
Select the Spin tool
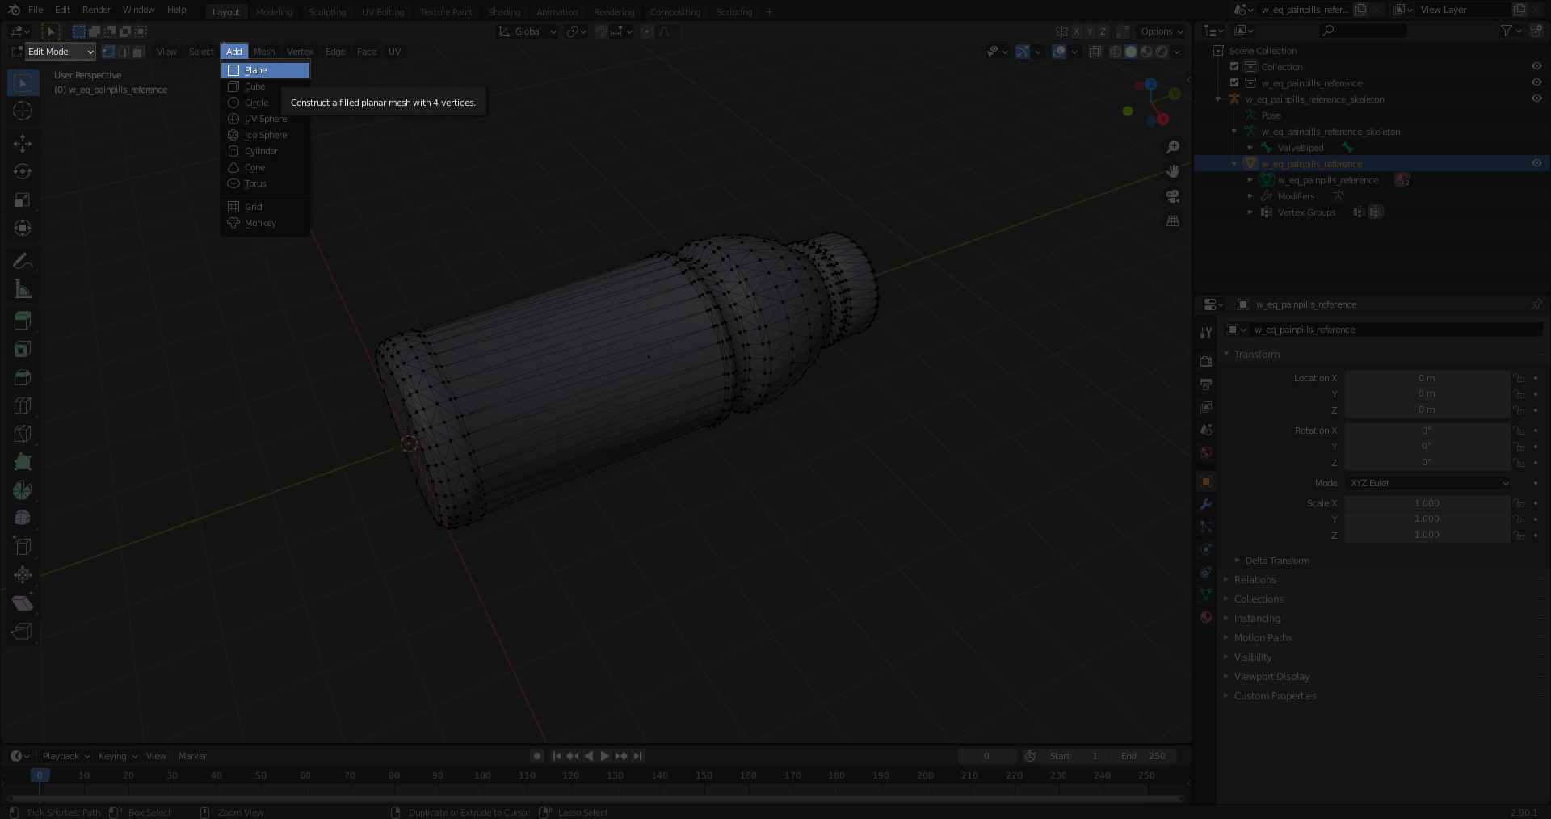[23, 490]
